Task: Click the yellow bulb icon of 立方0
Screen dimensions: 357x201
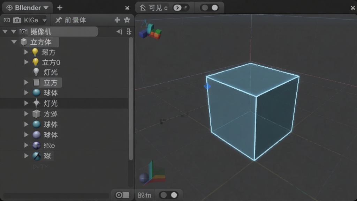Action: (x=36, y=62)
